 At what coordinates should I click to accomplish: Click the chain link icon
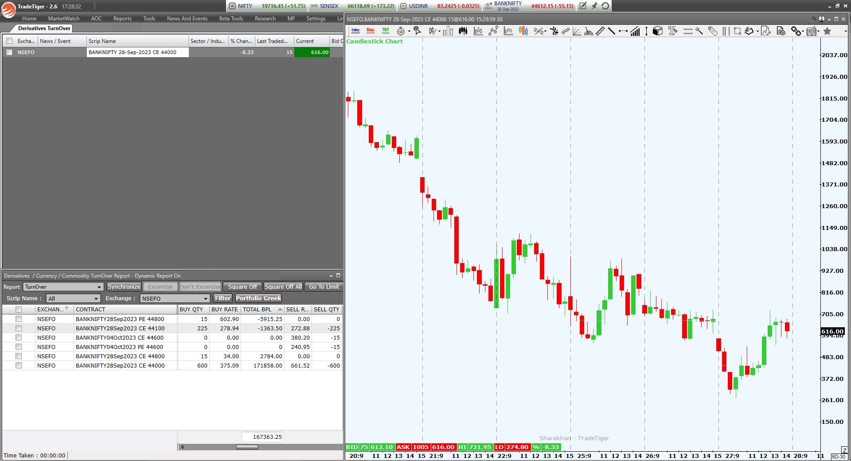pos(796,31)
